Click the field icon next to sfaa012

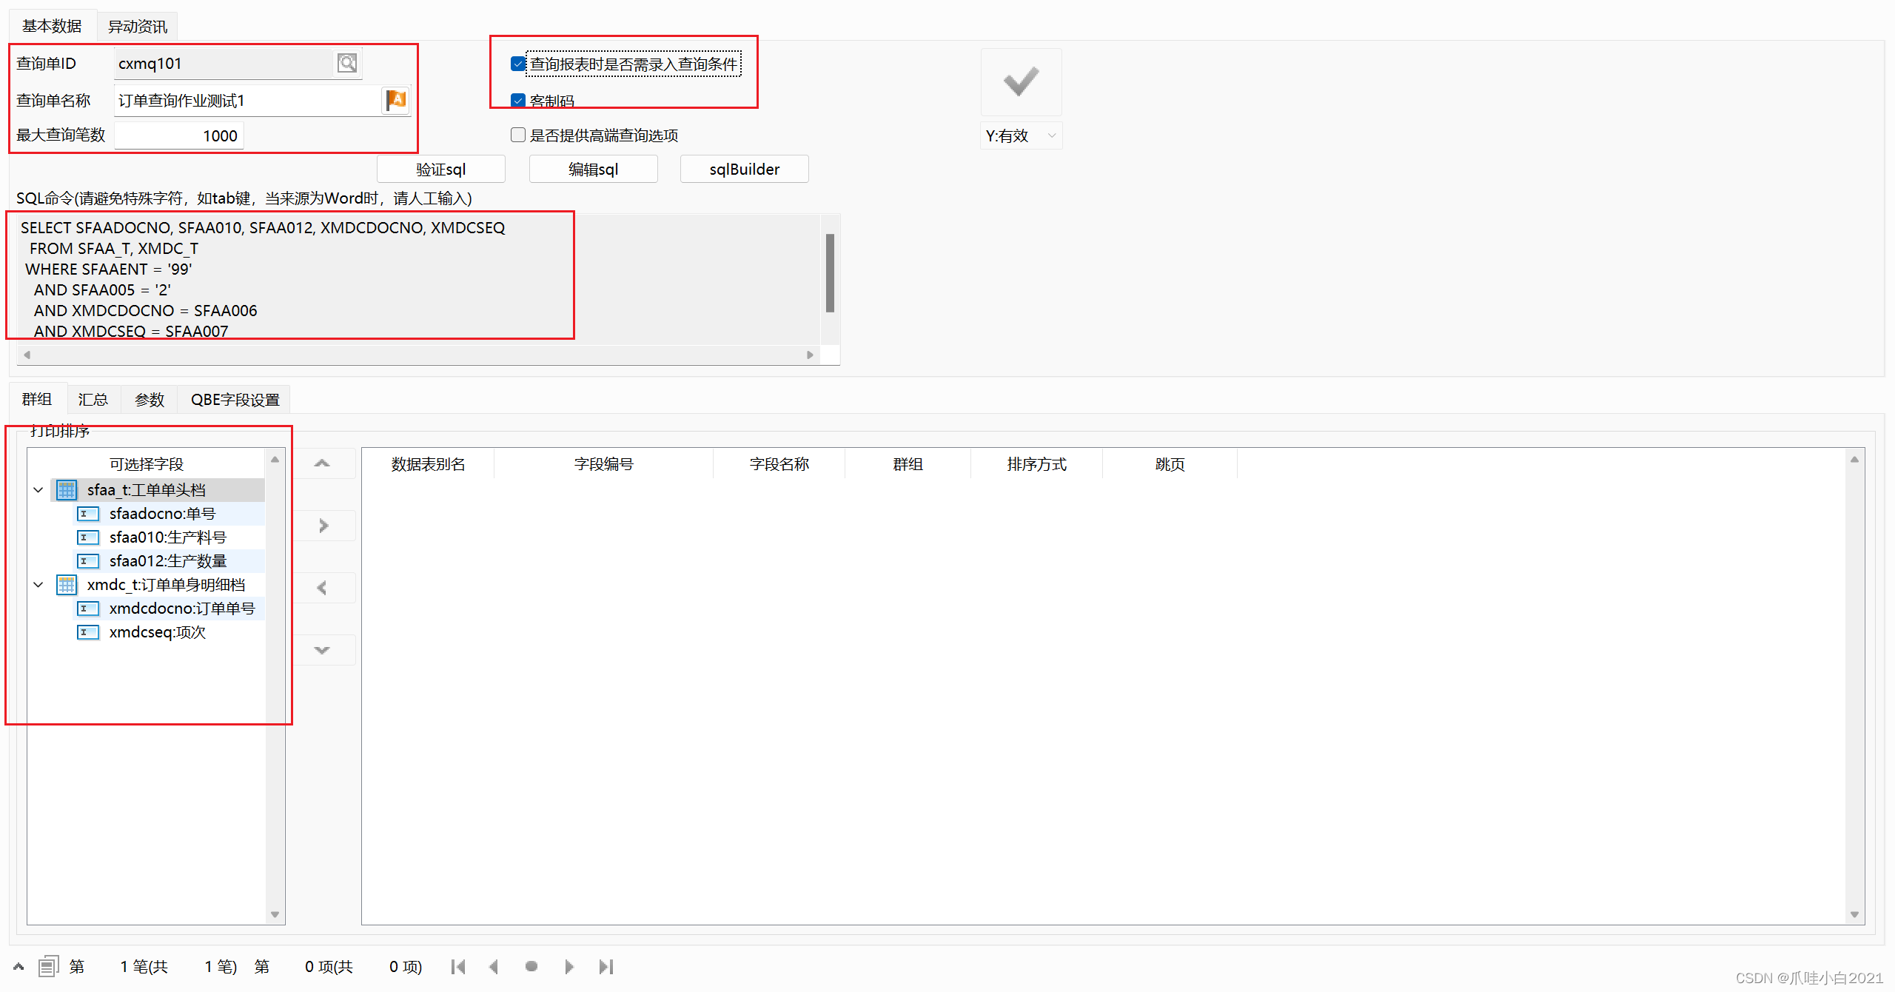tap(87, 561)
